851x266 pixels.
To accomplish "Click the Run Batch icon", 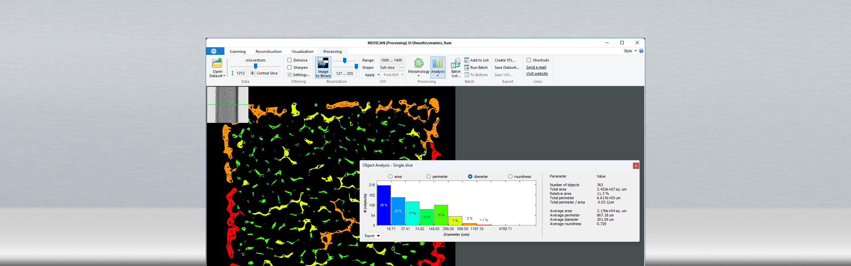I will coord(467,67).
